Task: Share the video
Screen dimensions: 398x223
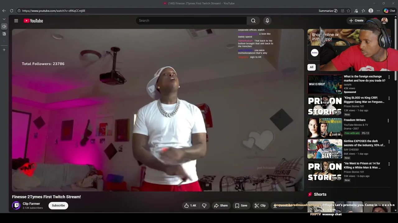Action: (221, 206)
